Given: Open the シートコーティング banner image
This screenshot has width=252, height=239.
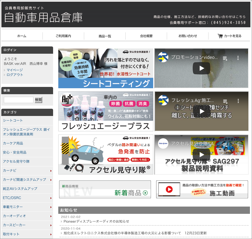Looking at the screenshot, I should [106, 68].
